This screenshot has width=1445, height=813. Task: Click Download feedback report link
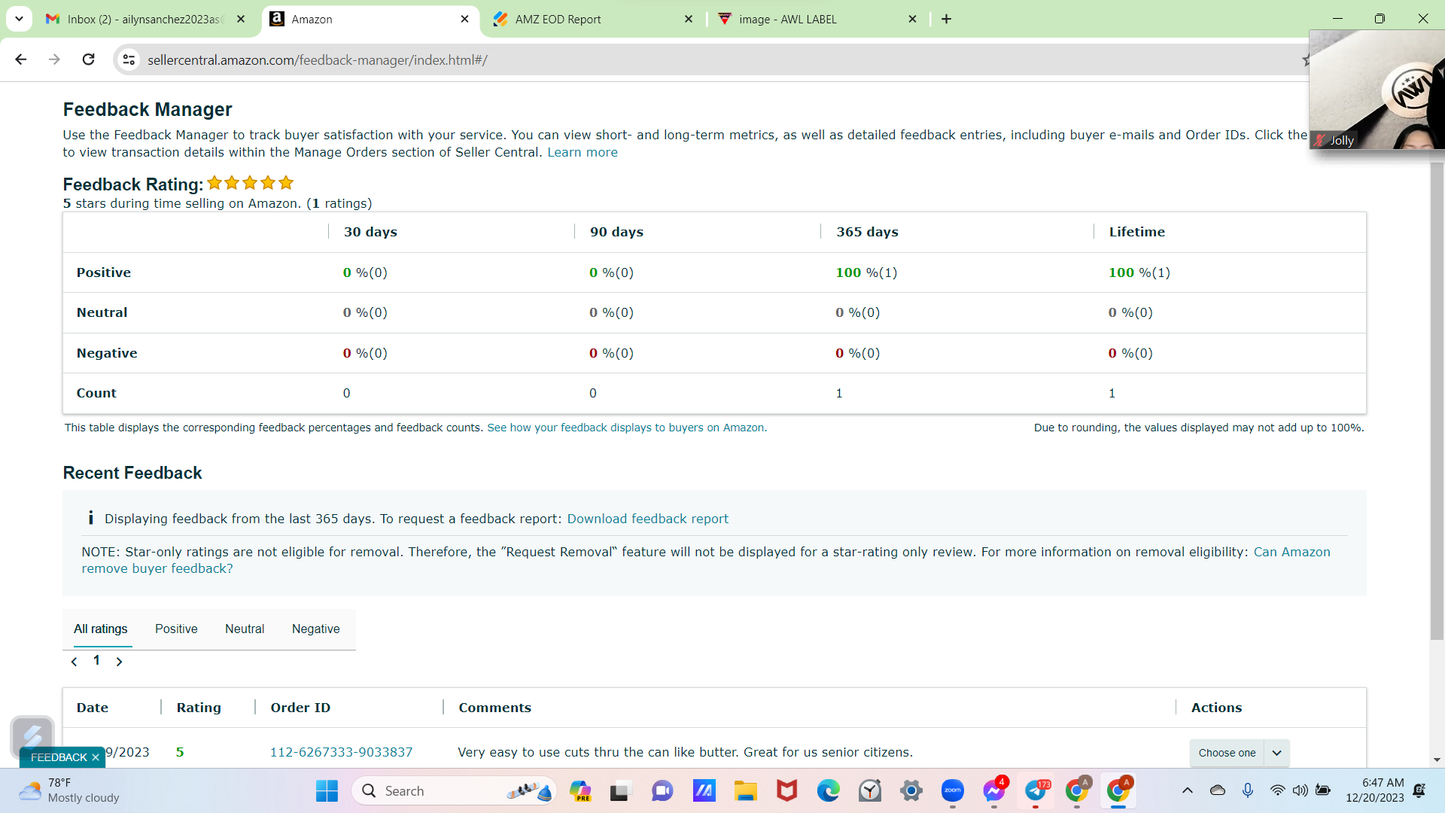(647, 519)
